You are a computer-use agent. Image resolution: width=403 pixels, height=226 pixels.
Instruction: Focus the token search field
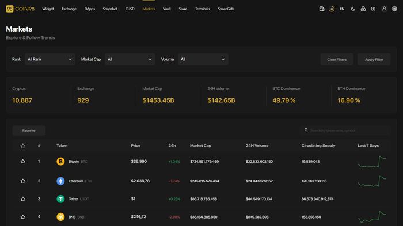point(345,130)
